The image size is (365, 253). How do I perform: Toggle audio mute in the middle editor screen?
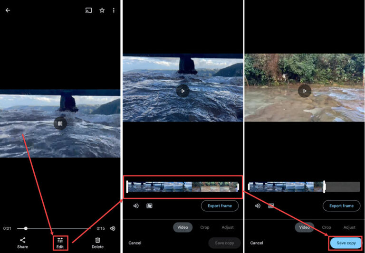coord(136,206)
